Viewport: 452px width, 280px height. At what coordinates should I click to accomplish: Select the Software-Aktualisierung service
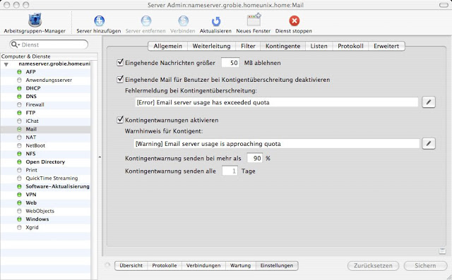coord(45,186)
